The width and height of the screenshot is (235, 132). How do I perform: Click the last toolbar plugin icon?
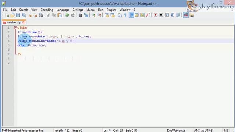[x=192, y=15]
